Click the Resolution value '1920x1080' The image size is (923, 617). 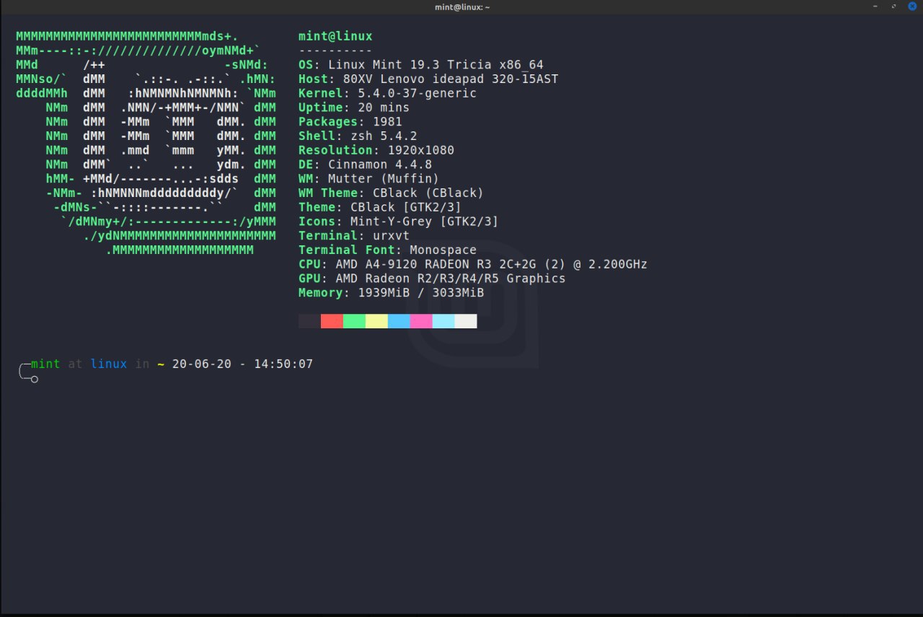[421, 150]
